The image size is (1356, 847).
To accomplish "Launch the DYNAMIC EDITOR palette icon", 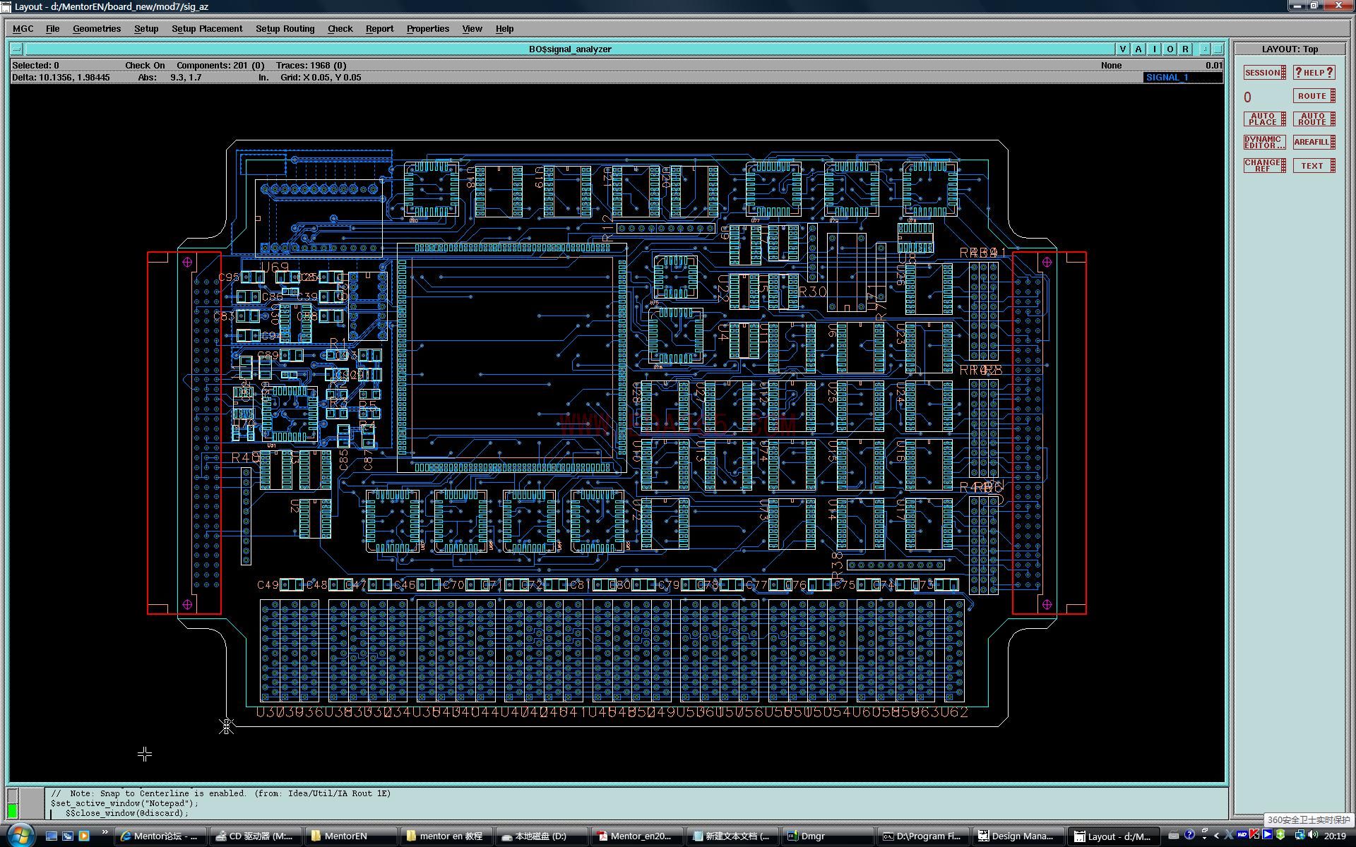I will [1264, 143].
